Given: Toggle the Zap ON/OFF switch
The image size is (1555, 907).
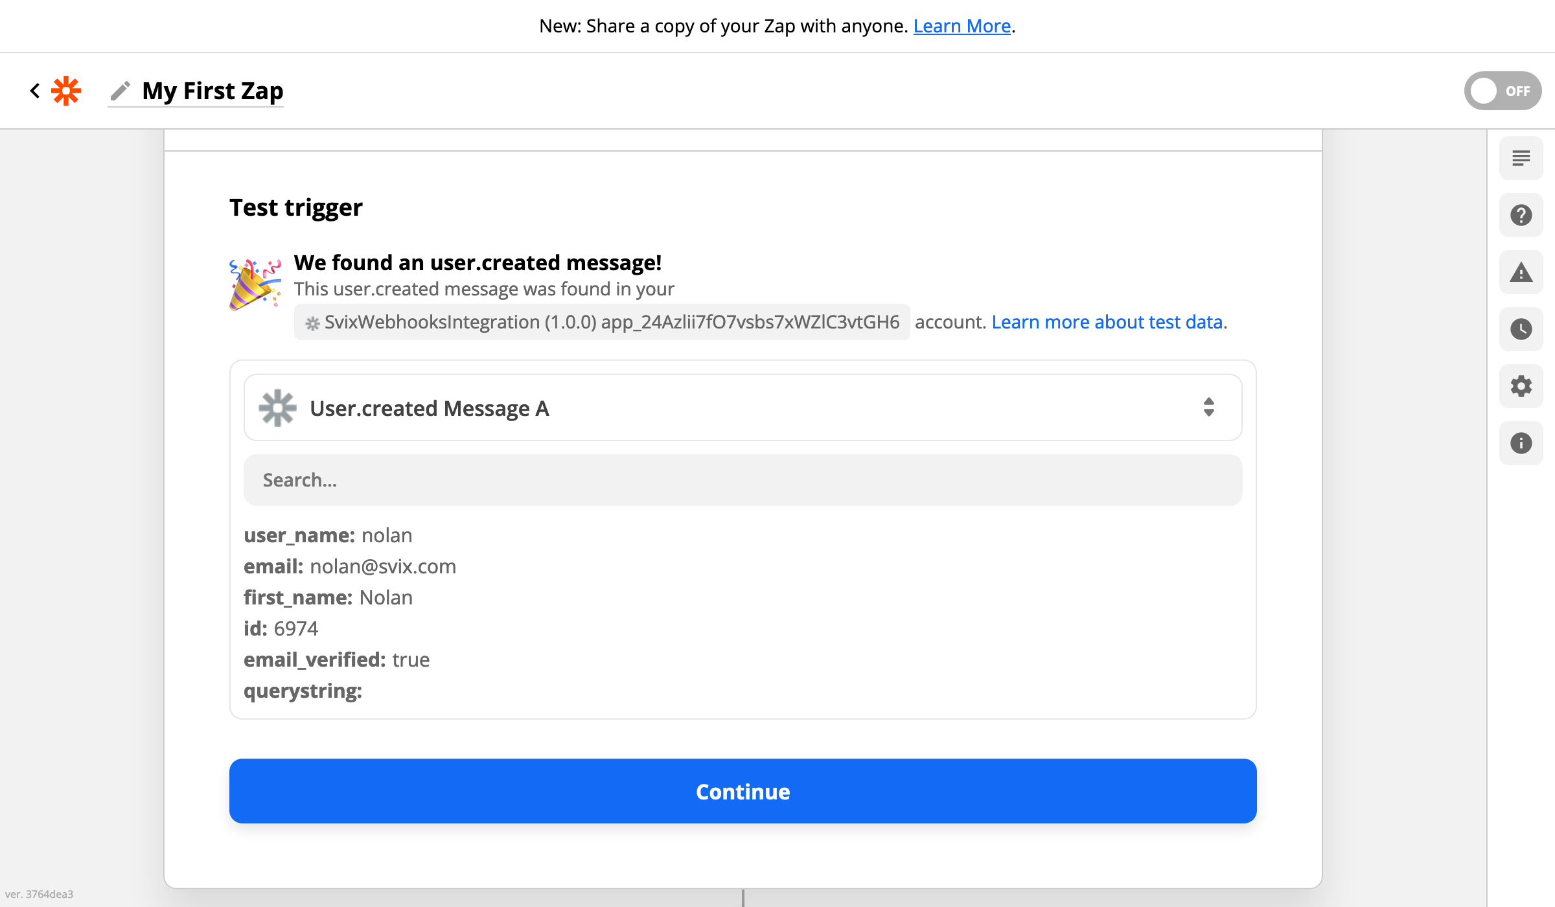Looking at the screenshot, I should pyautogui.click(x=1502, y=91).
